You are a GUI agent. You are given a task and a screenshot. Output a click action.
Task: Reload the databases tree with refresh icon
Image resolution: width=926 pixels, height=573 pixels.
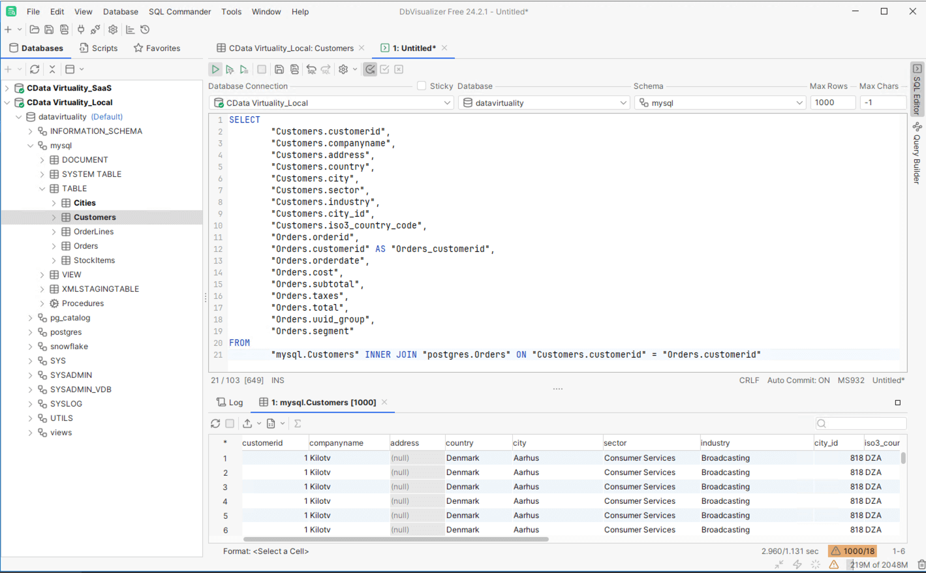pos(35,69)
